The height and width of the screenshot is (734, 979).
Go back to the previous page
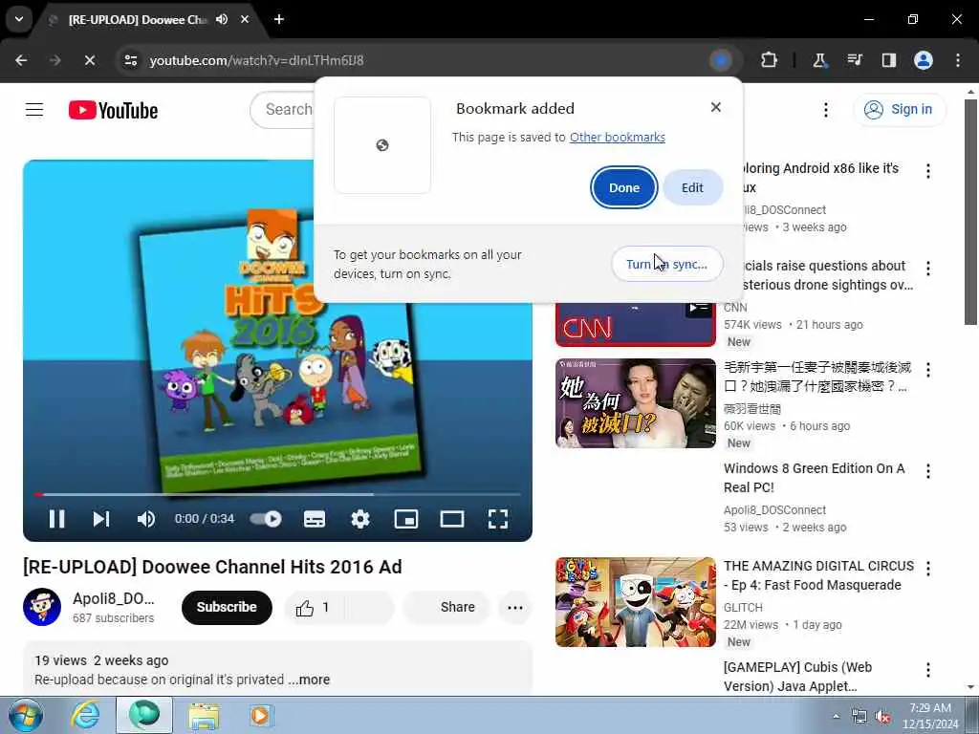[21, 60]
